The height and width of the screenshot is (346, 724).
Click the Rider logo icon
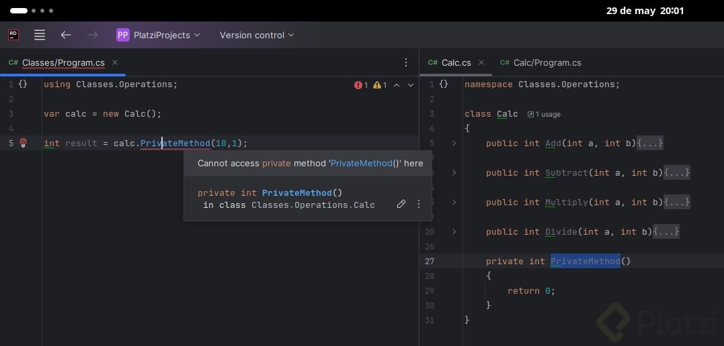[x=13, y=35]
